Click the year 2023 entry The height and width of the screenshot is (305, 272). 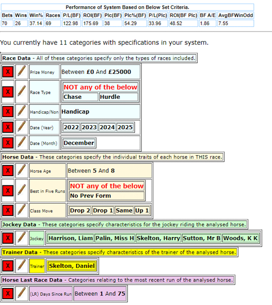coord(89,127)
